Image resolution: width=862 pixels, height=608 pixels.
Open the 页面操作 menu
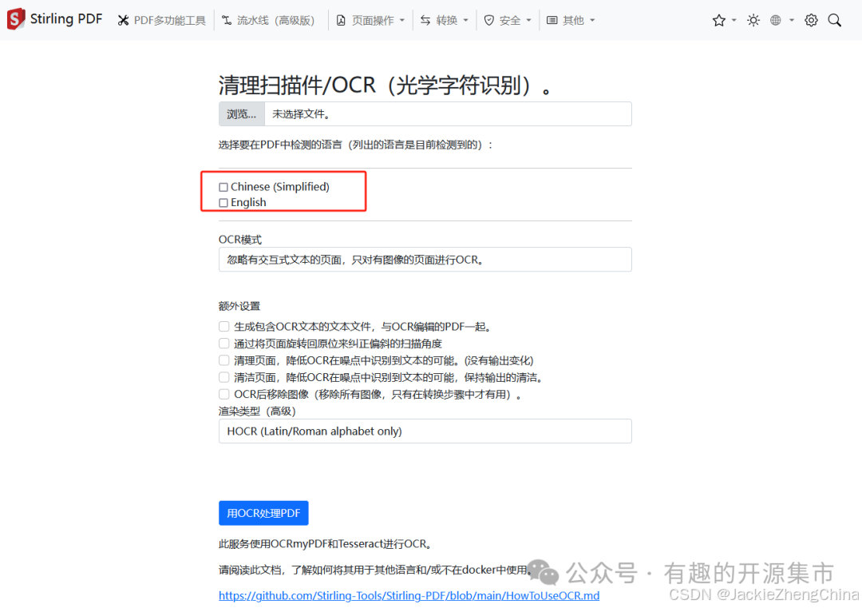point(371,20)
